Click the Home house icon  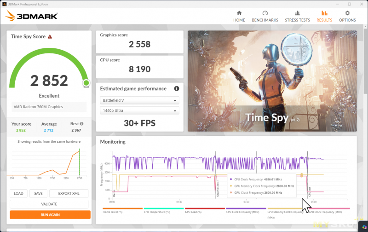(x=239, y=13)
